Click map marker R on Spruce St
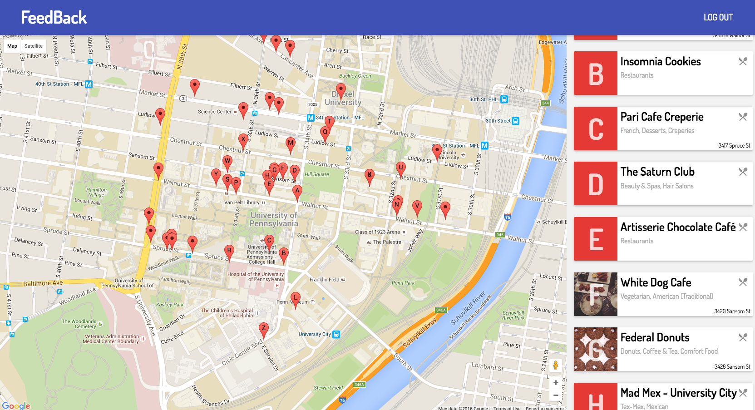 229,253
